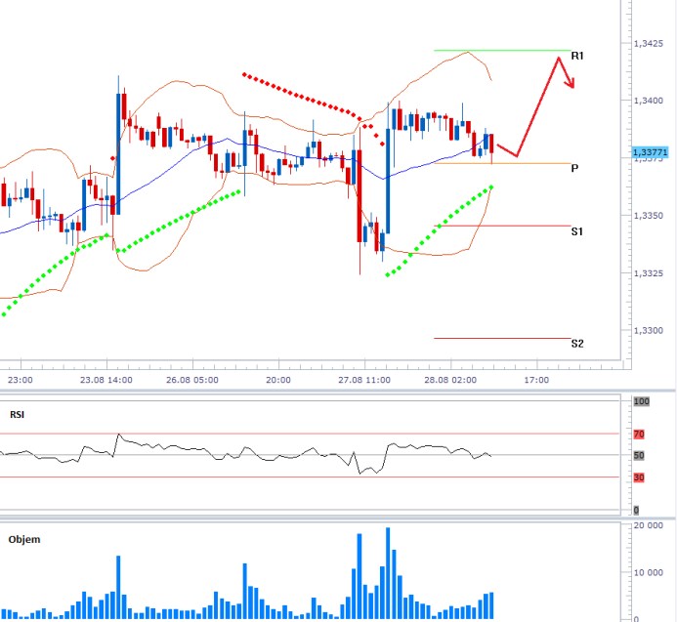This screenshot has height=622, width=677.
Task: Click the green R1 resistance line
Action: pos(502,51)
